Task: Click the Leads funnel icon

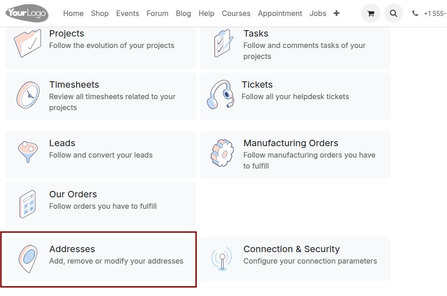Action: point(28,152)
